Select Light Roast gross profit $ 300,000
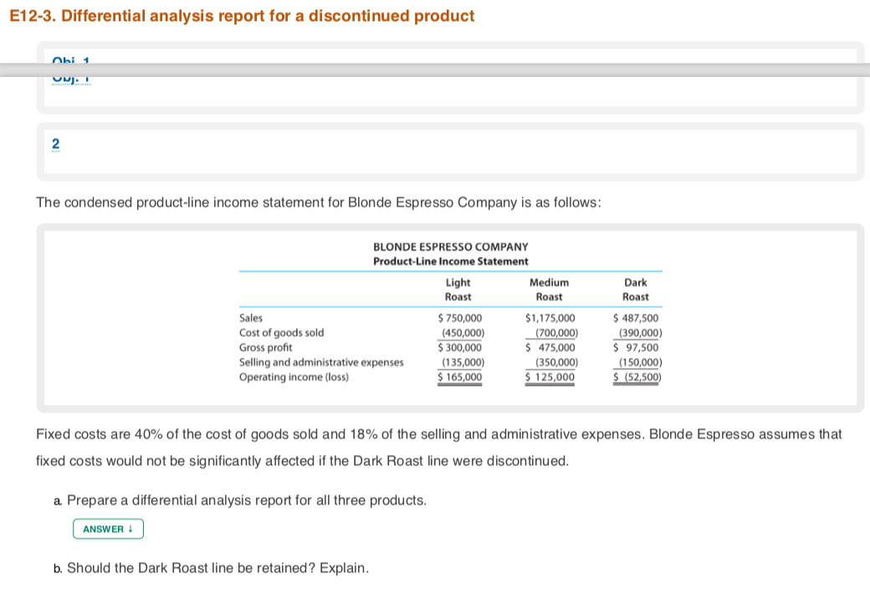Viewport: 870px width, 594px height. click(460, 347)
